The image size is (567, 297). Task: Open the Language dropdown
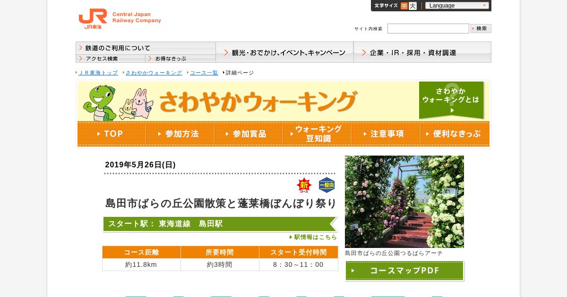pos(457,6)
